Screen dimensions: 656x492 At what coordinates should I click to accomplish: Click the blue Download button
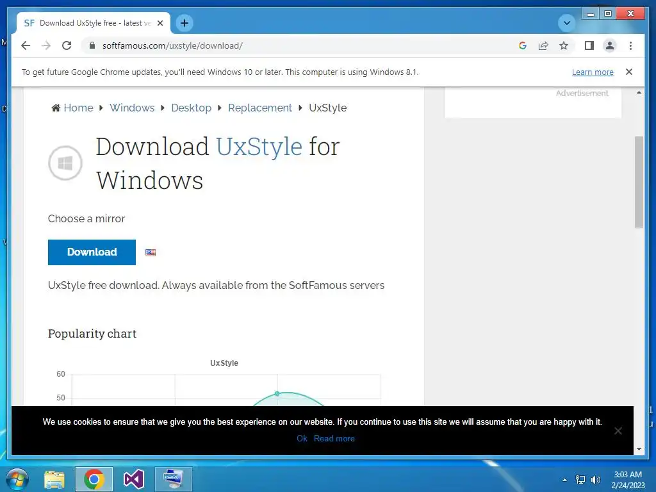point(92,252)
